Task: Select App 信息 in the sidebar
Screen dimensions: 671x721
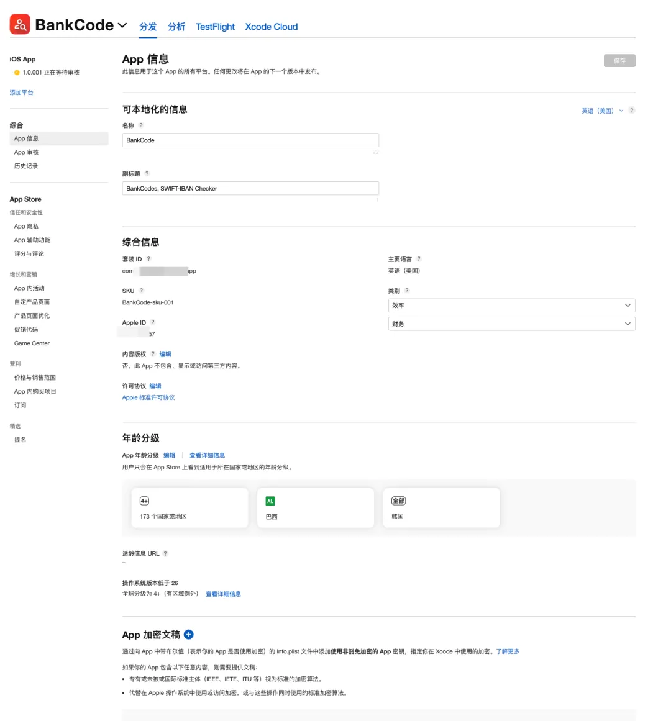Action: [x=59, y=138]
